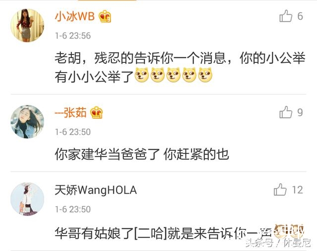The image size is (317, 251).
Task: Open 天娇WangHOLA's profile avatar
Action: pyautogui.click(x=27, y=199)
